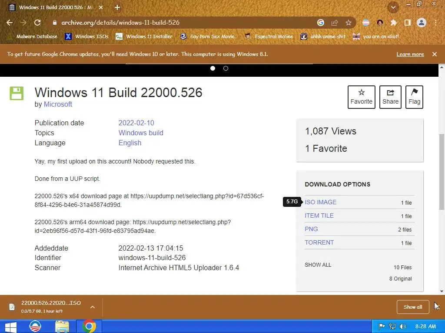Expand the download item chevron menu
Screen dimensions: 445x333
[x=93, y=307]
